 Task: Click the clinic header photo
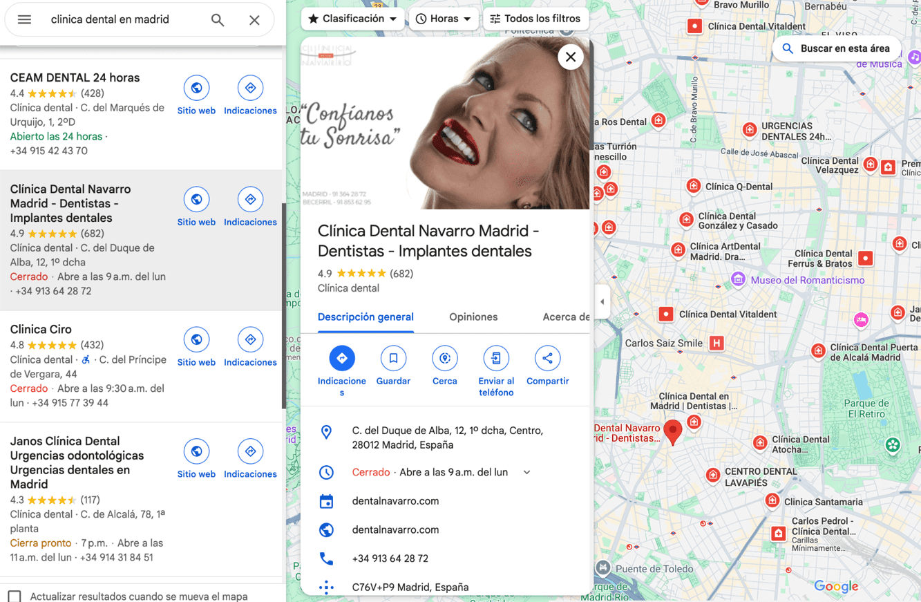pyautogui.click(x=445, y=123)
